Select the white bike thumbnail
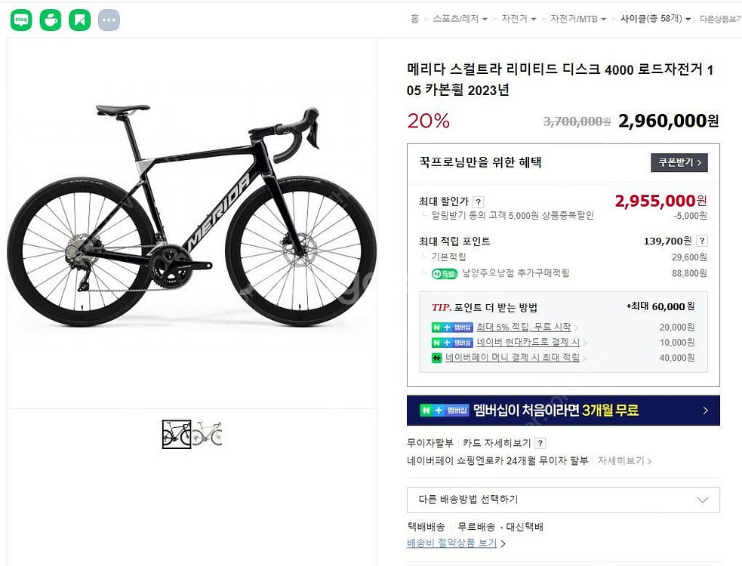The height and width of the screenshot is (566, 742). coord(208,433)
